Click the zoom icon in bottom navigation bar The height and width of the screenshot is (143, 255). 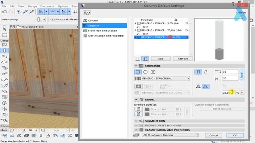tap(24, 130)
